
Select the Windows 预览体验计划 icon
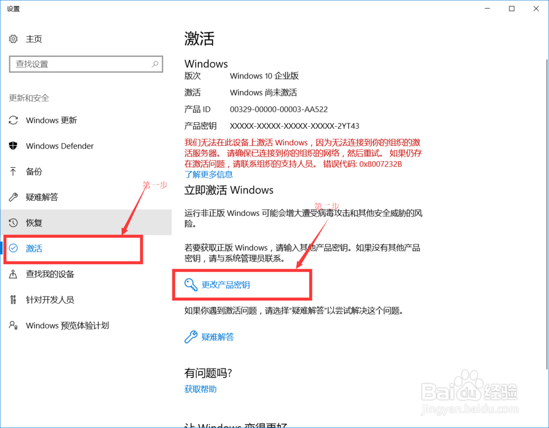tap(14, 326)
